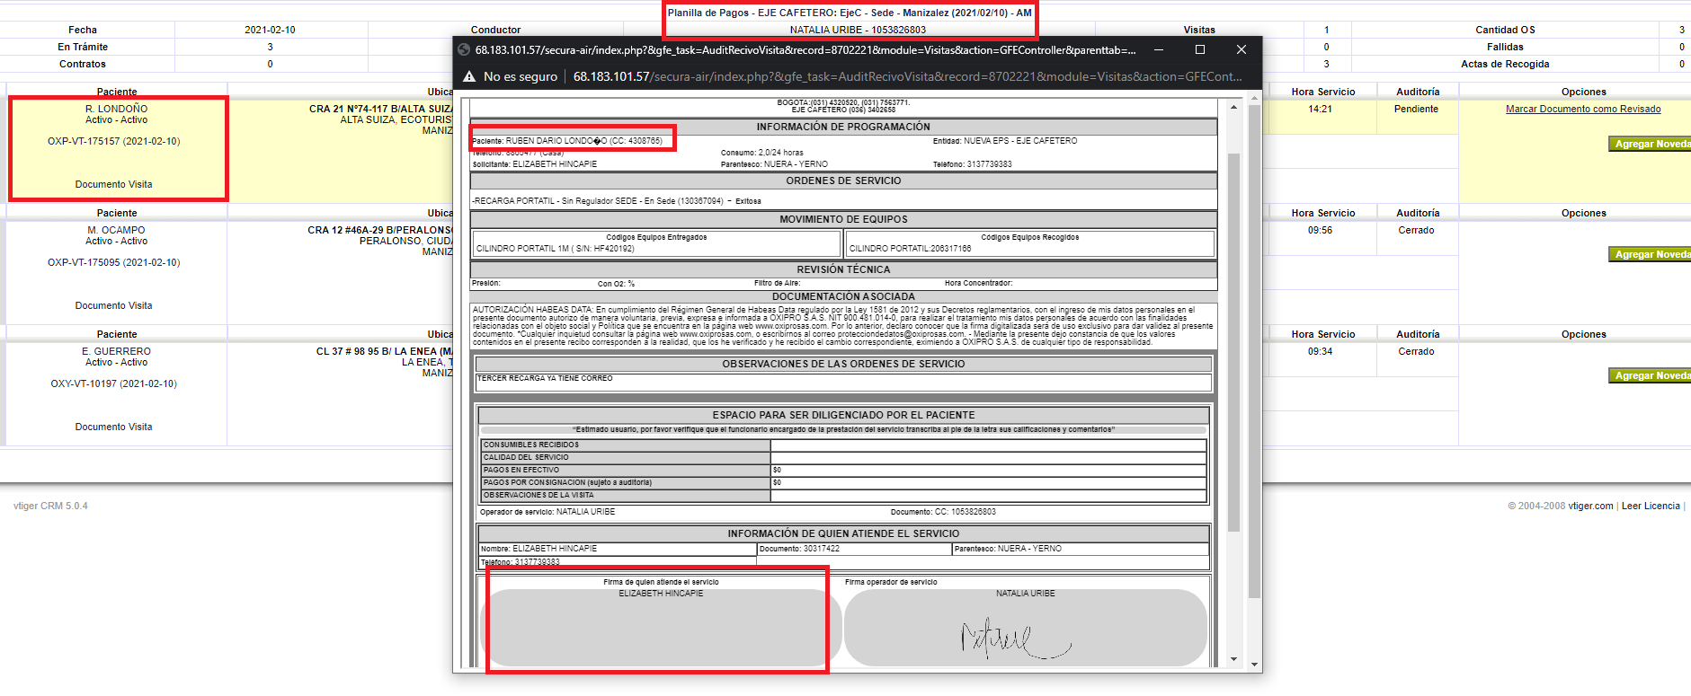1691x696 pixels.
Task: Close the popup browser window
Action: point(1242,50)
